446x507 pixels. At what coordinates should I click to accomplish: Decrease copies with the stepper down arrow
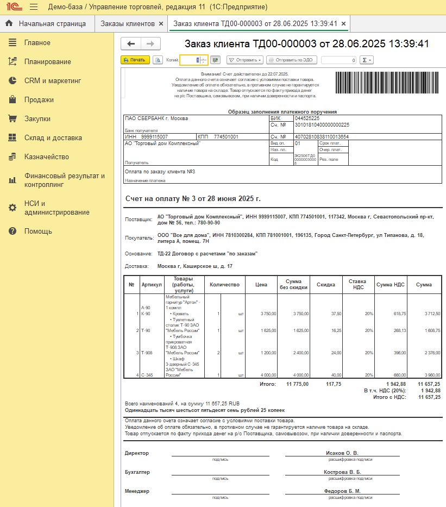click(204, 62)
